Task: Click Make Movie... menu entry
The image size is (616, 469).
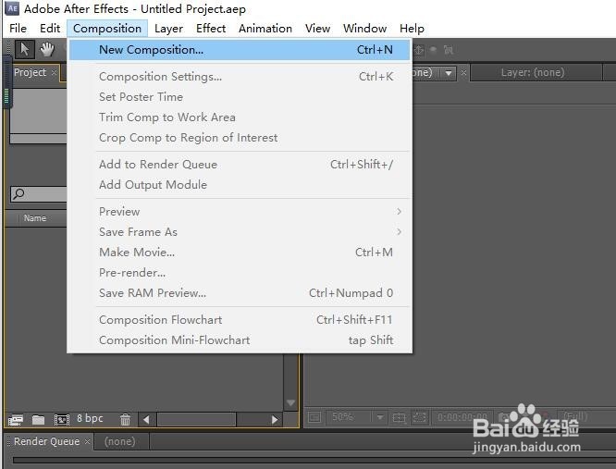Action: click(x=240, y=253)
